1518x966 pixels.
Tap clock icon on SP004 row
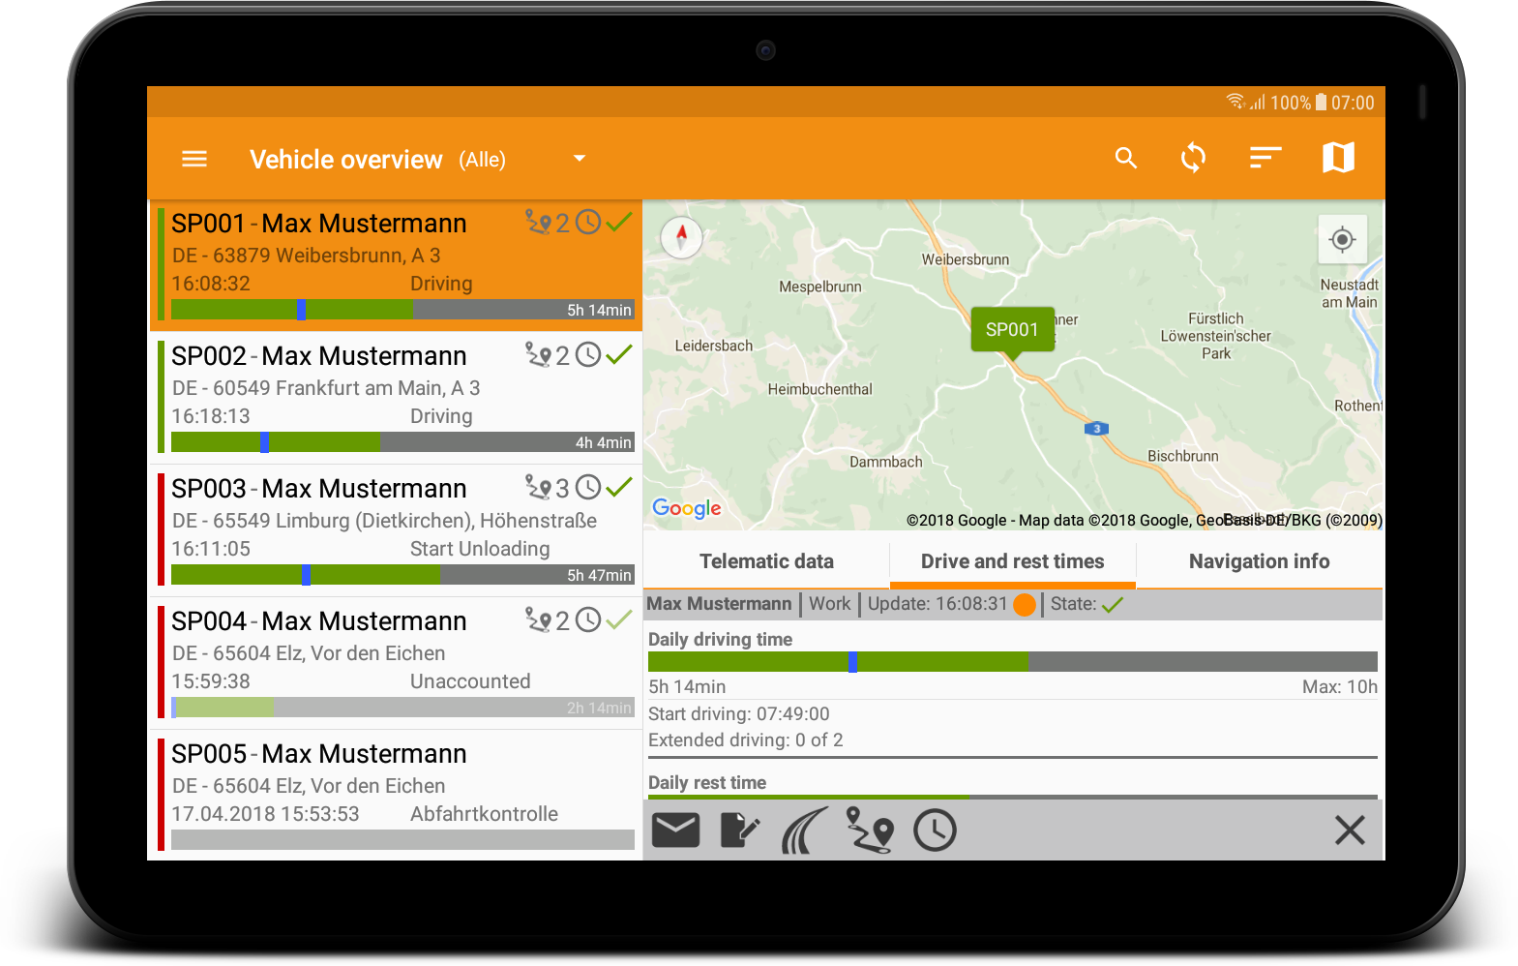tap(588, 620)
